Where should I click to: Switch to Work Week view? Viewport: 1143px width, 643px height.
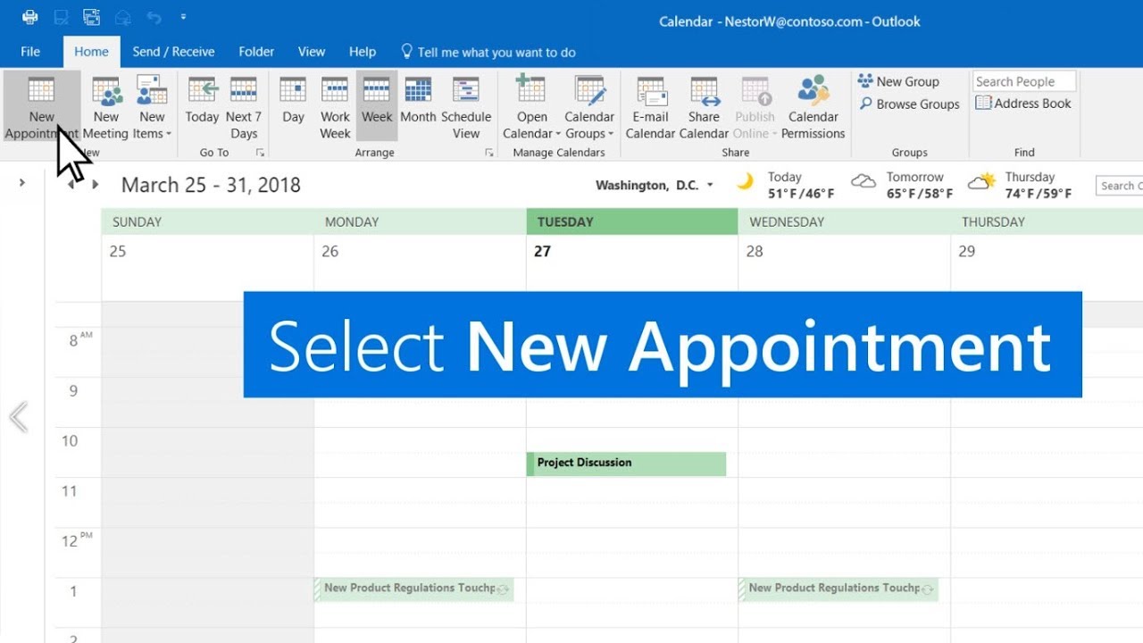coord(335,108)
